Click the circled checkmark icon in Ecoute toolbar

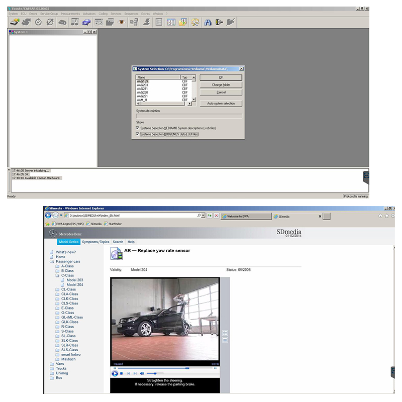point(39,22)
